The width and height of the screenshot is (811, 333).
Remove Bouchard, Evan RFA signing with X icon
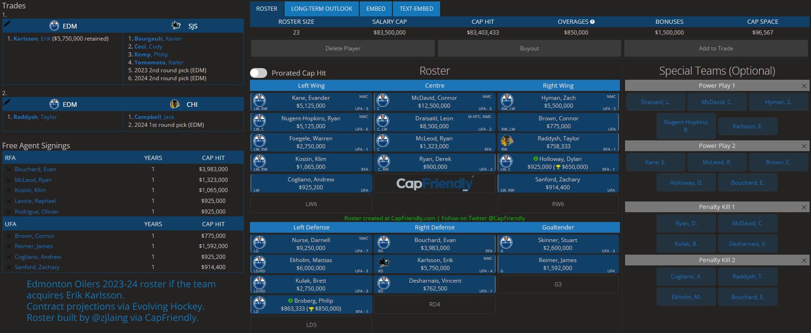click(x=8, y=169)
